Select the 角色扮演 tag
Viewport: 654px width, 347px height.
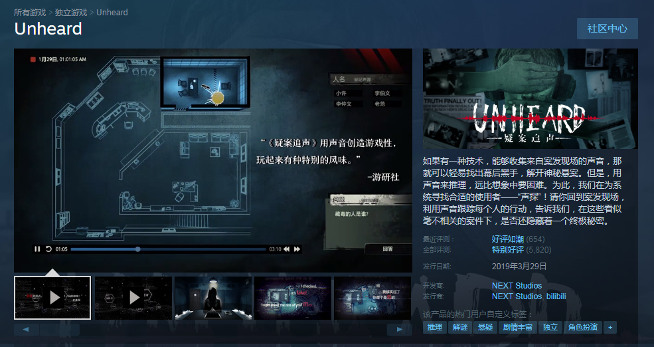pos(583,327)
